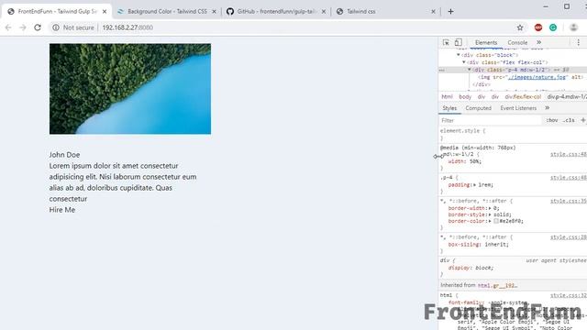Show more Styles sub-tabs chevron

[x=547, y=108]
